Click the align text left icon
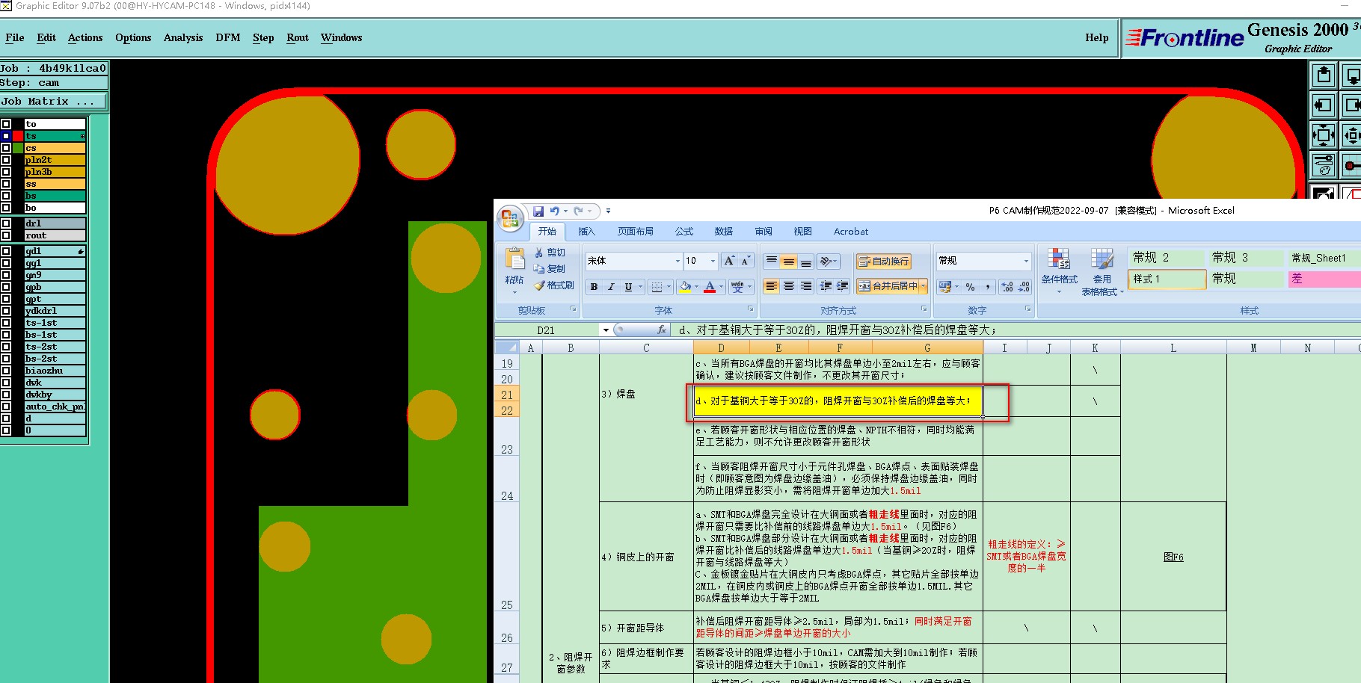This screenshot has height=683, width=1361. tap(772, 286)
